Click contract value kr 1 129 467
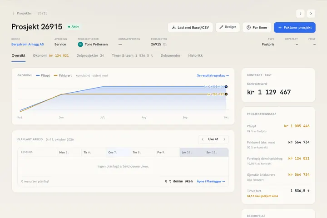Image resolution: width=327 pixels, height=218 pixels. coord(269,92)
